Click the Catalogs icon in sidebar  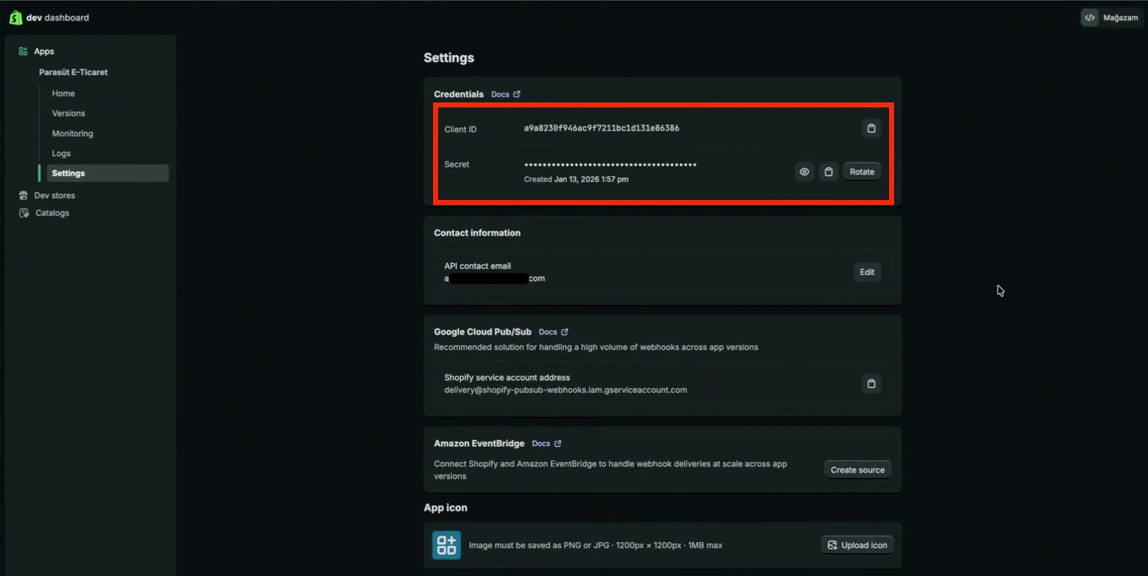24,213
